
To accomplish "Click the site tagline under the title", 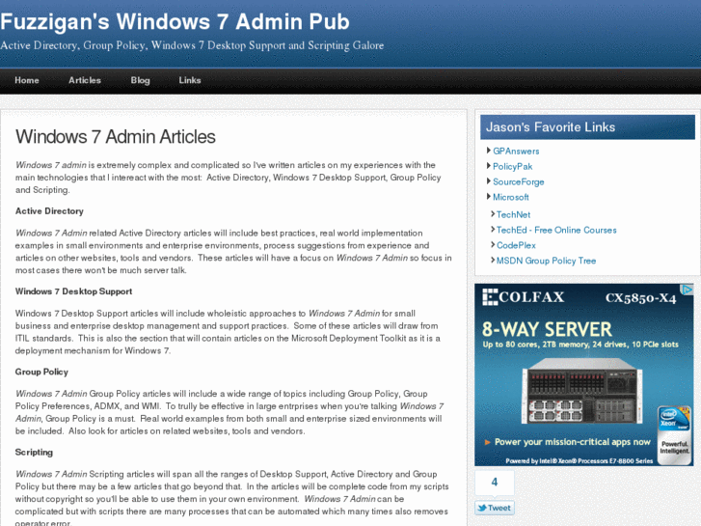I will coord(192,45).
